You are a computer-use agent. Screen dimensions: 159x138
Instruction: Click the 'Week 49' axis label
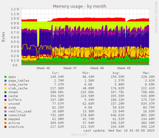[x=124, y=68]
